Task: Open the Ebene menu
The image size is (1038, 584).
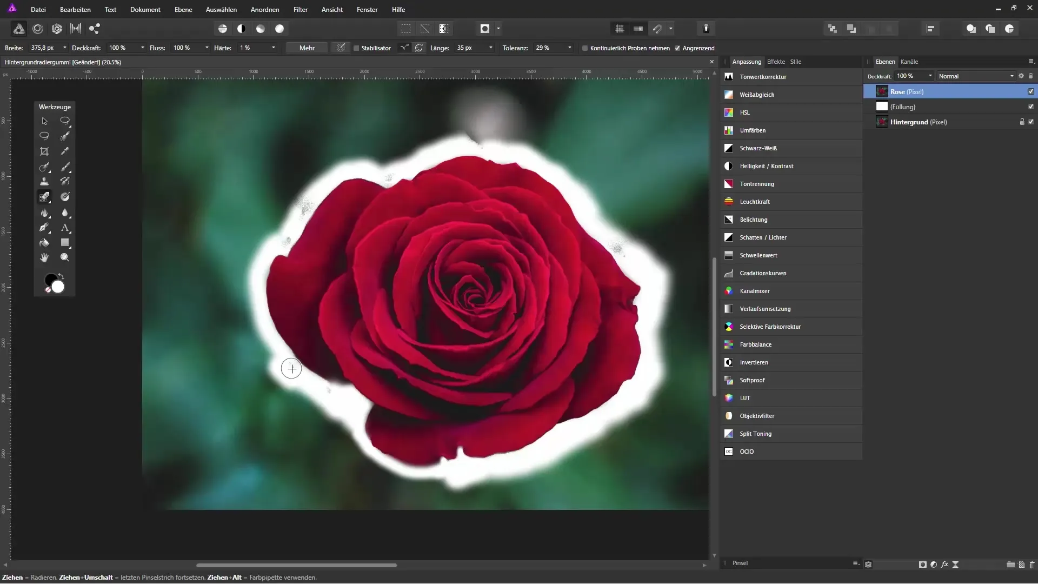Action: click(183, 10)
